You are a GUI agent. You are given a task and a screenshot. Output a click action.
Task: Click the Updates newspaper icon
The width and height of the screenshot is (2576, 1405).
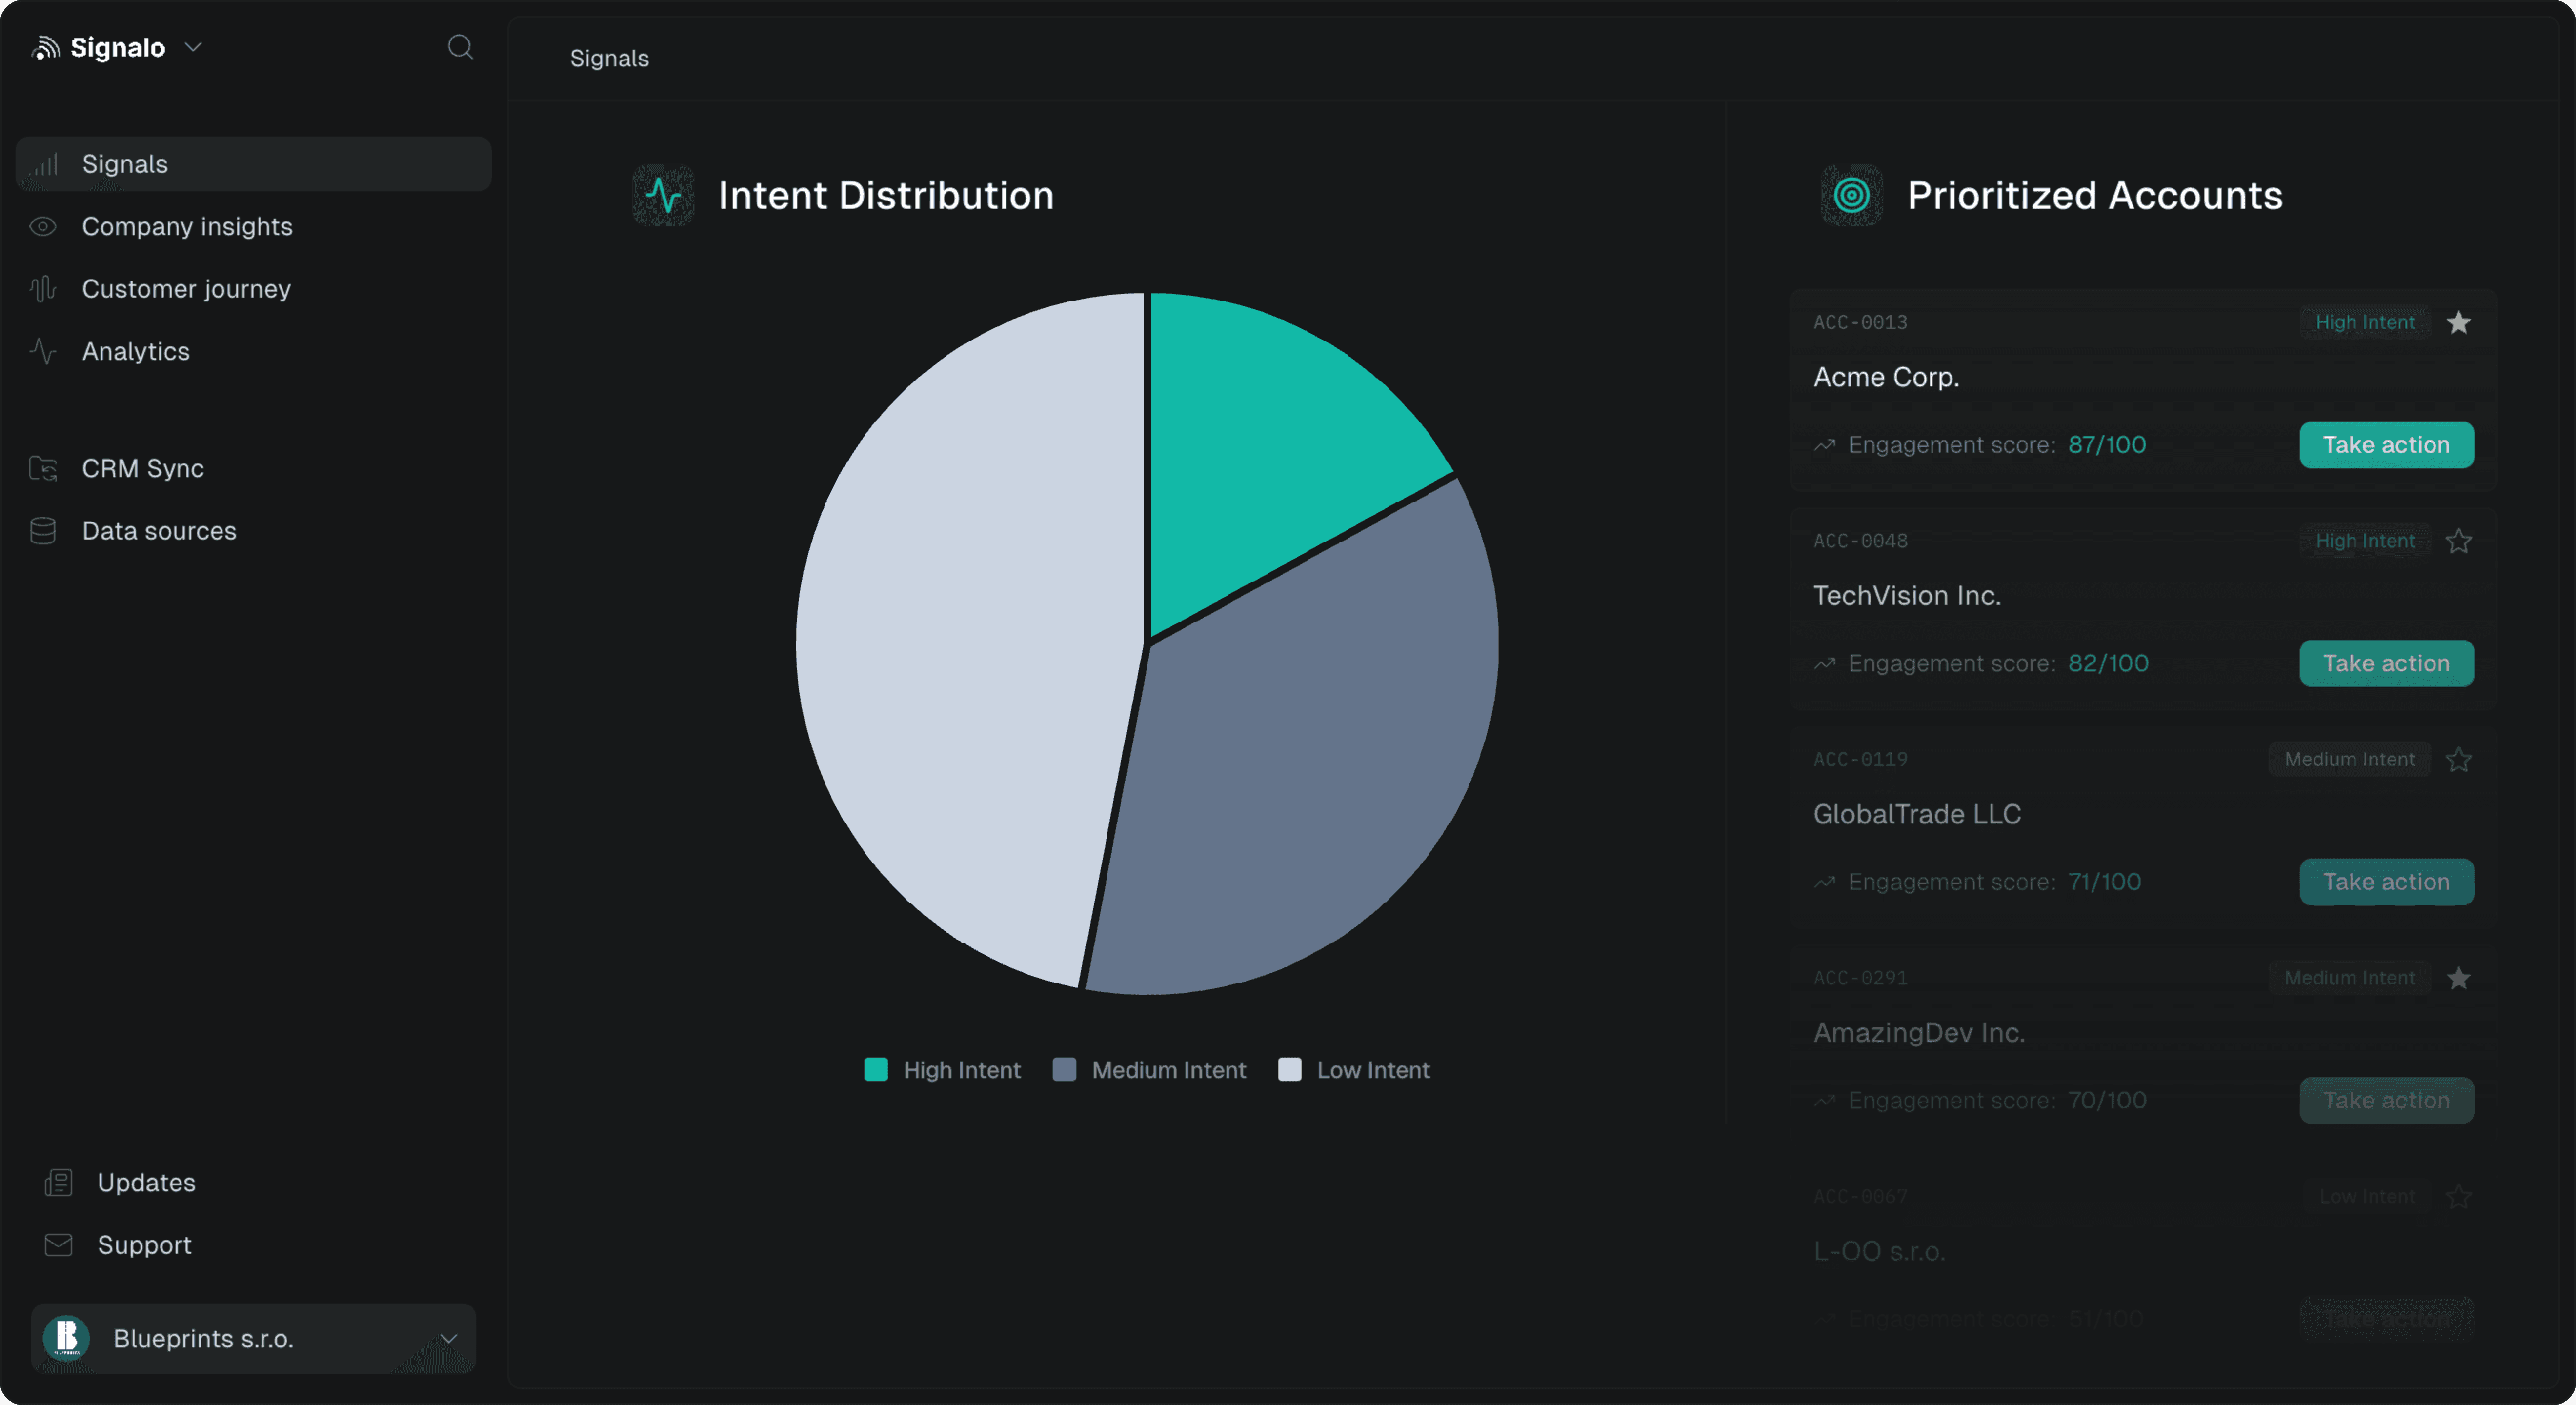pyautogui.click(x=59, y=1182)
